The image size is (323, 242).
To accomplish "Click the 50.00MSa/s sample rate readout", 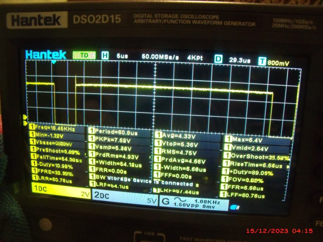I will pos(160,57).
